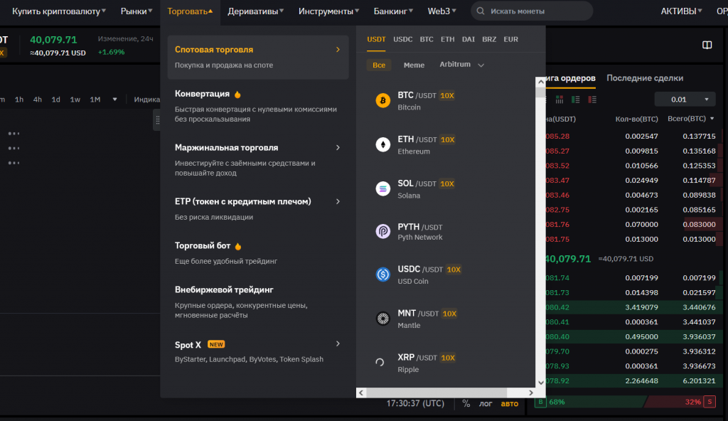Viewport: 728px width, 421px height.
Task: Open the guide book icon
Action: coord(707,45)
